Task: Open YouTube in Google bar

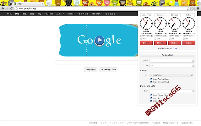Action: coord(49,14)
